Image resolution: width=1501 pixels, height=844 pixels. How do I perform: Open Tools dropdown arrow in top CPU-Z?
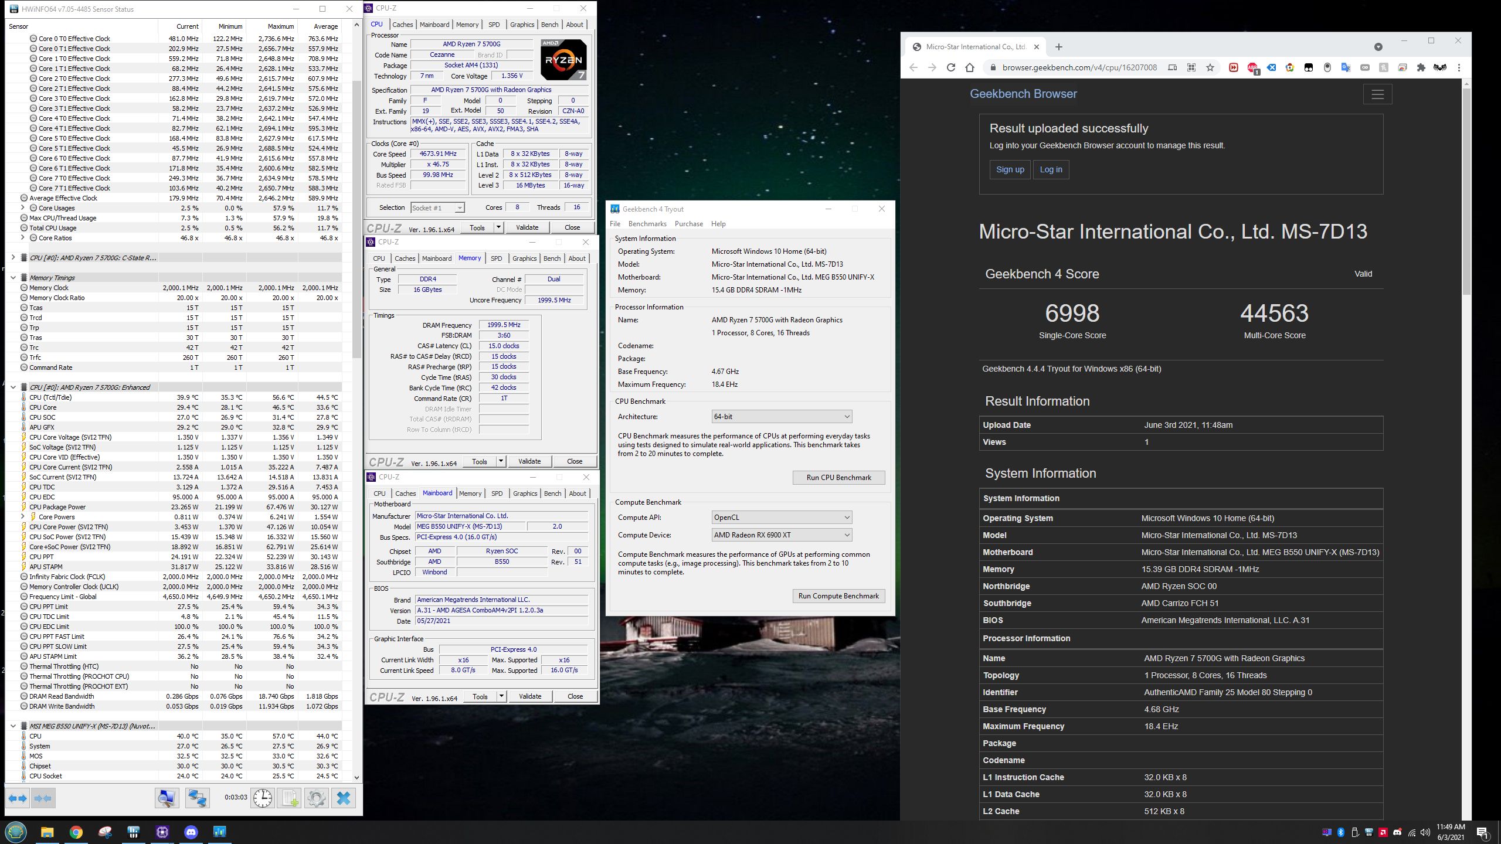point(498,227)
